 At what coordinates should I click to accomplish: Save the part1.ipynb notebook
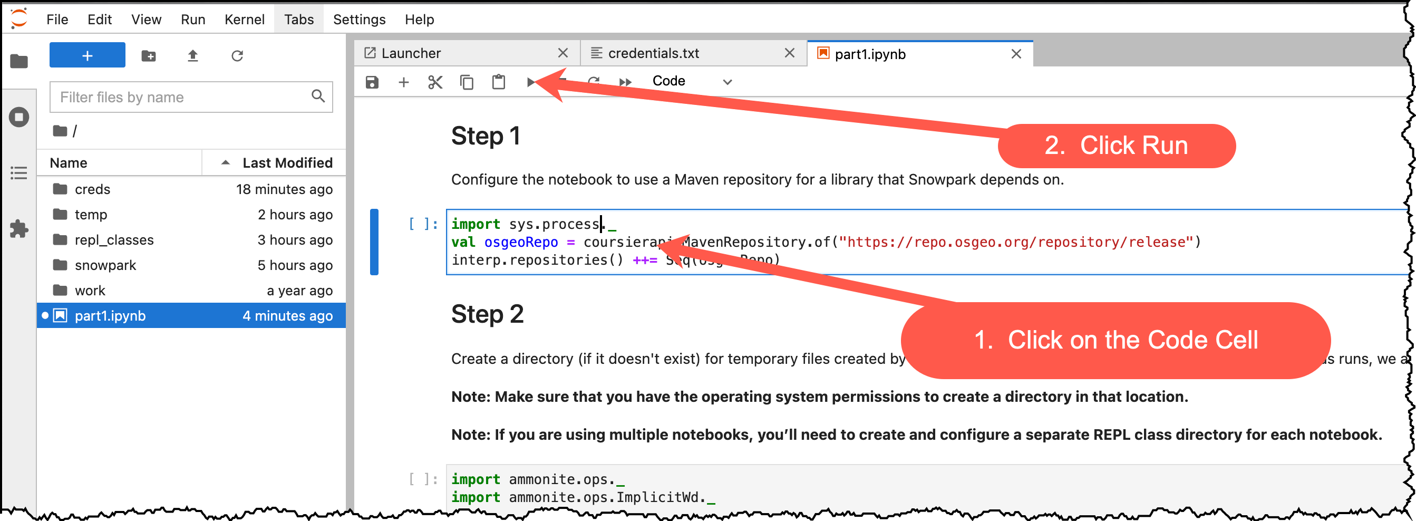(372, 81)
